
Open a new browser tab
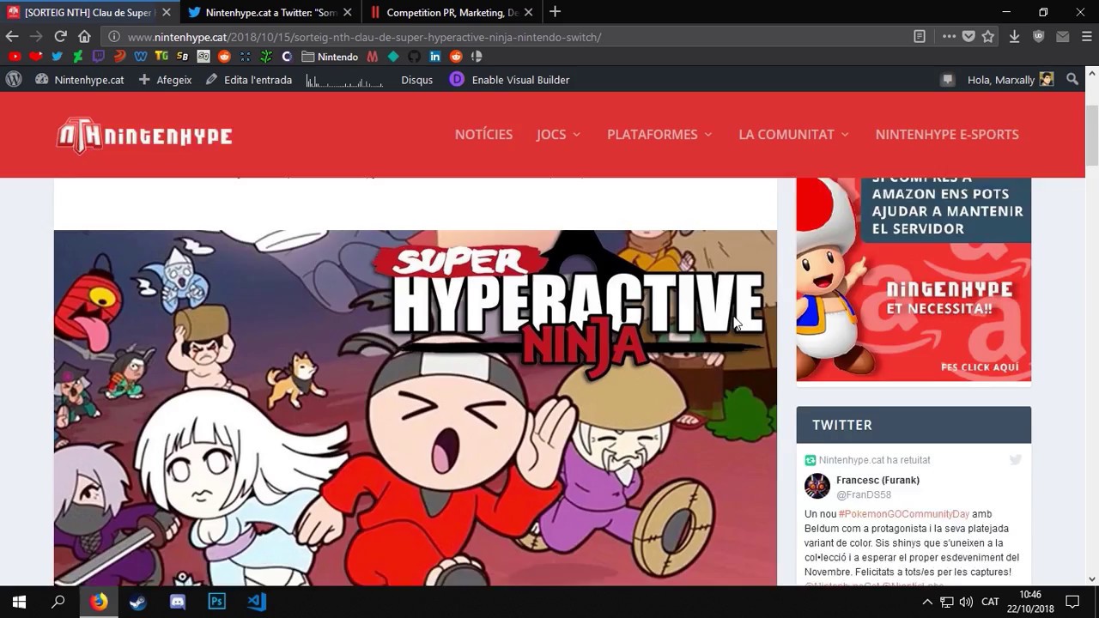pyautogui.click(x=555, y=12)
